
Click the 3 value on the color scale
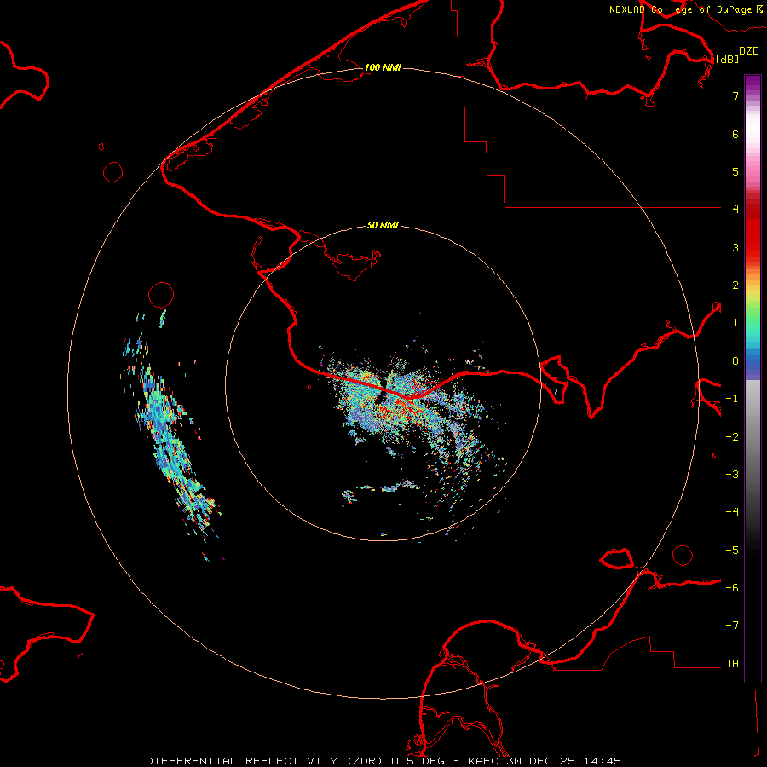(735, 247)
